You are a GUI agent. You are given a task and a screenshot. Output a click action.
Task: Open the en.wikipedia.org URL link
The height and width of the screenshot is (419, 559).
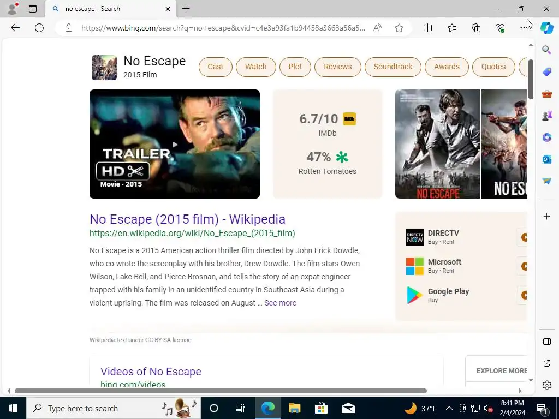[x=192, y=234]
